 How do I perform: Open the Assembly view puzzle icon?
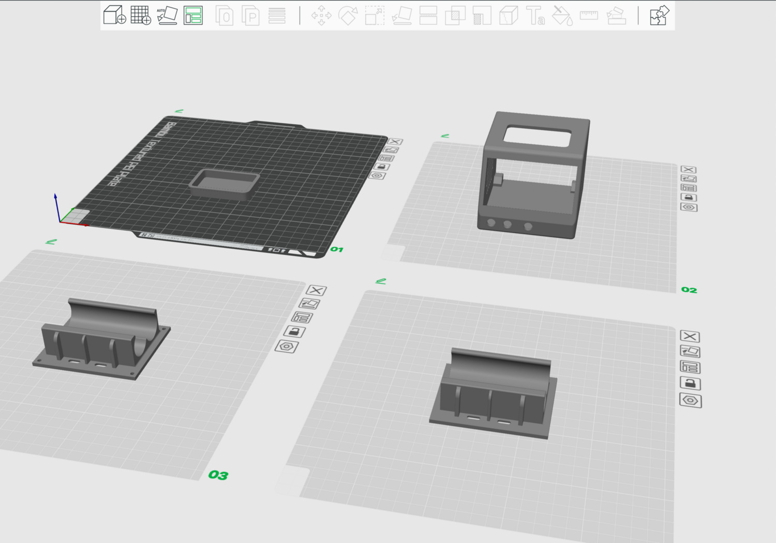coord(659,15)
